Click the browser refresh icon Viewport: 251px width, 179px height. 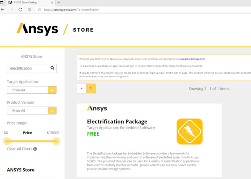[x=20, y=9]
